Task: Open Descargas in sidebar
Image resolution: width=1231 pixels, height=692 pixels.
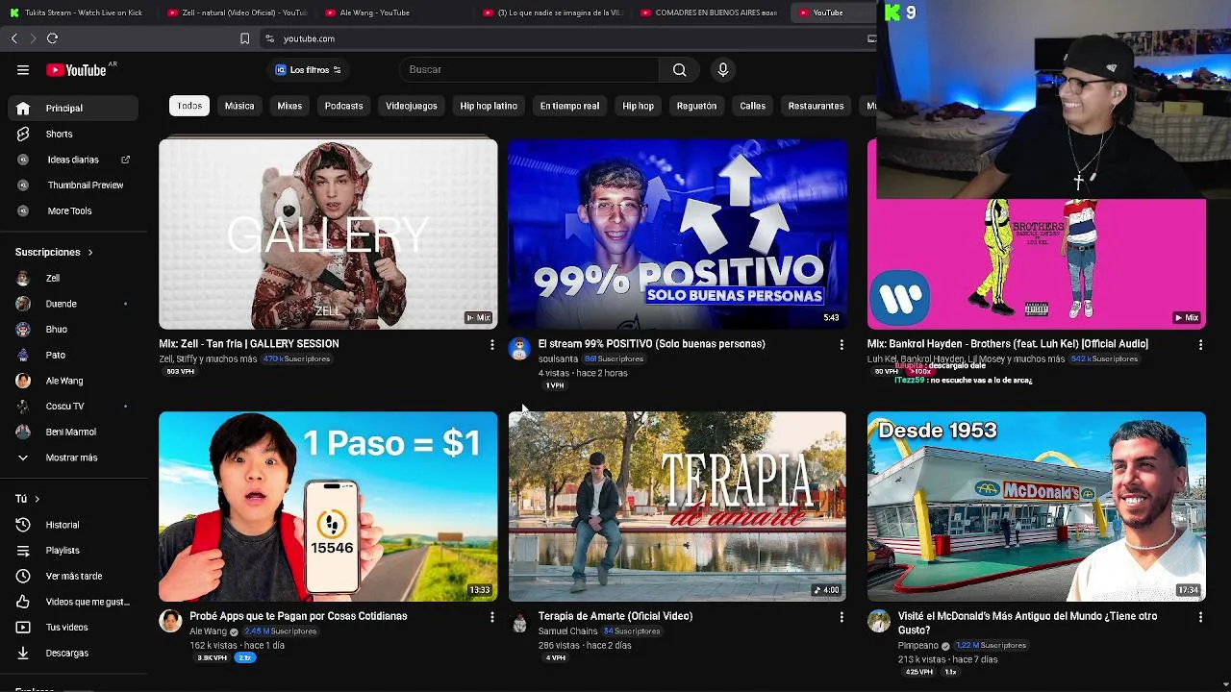Action: 73,653
